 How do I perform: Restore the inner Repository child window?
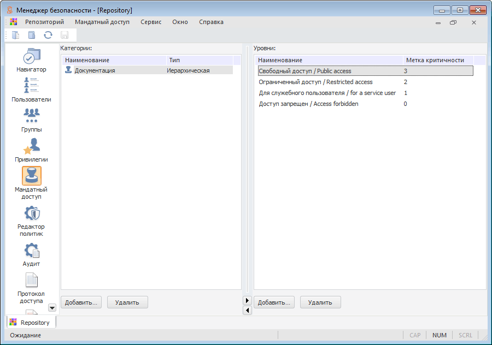453,22
